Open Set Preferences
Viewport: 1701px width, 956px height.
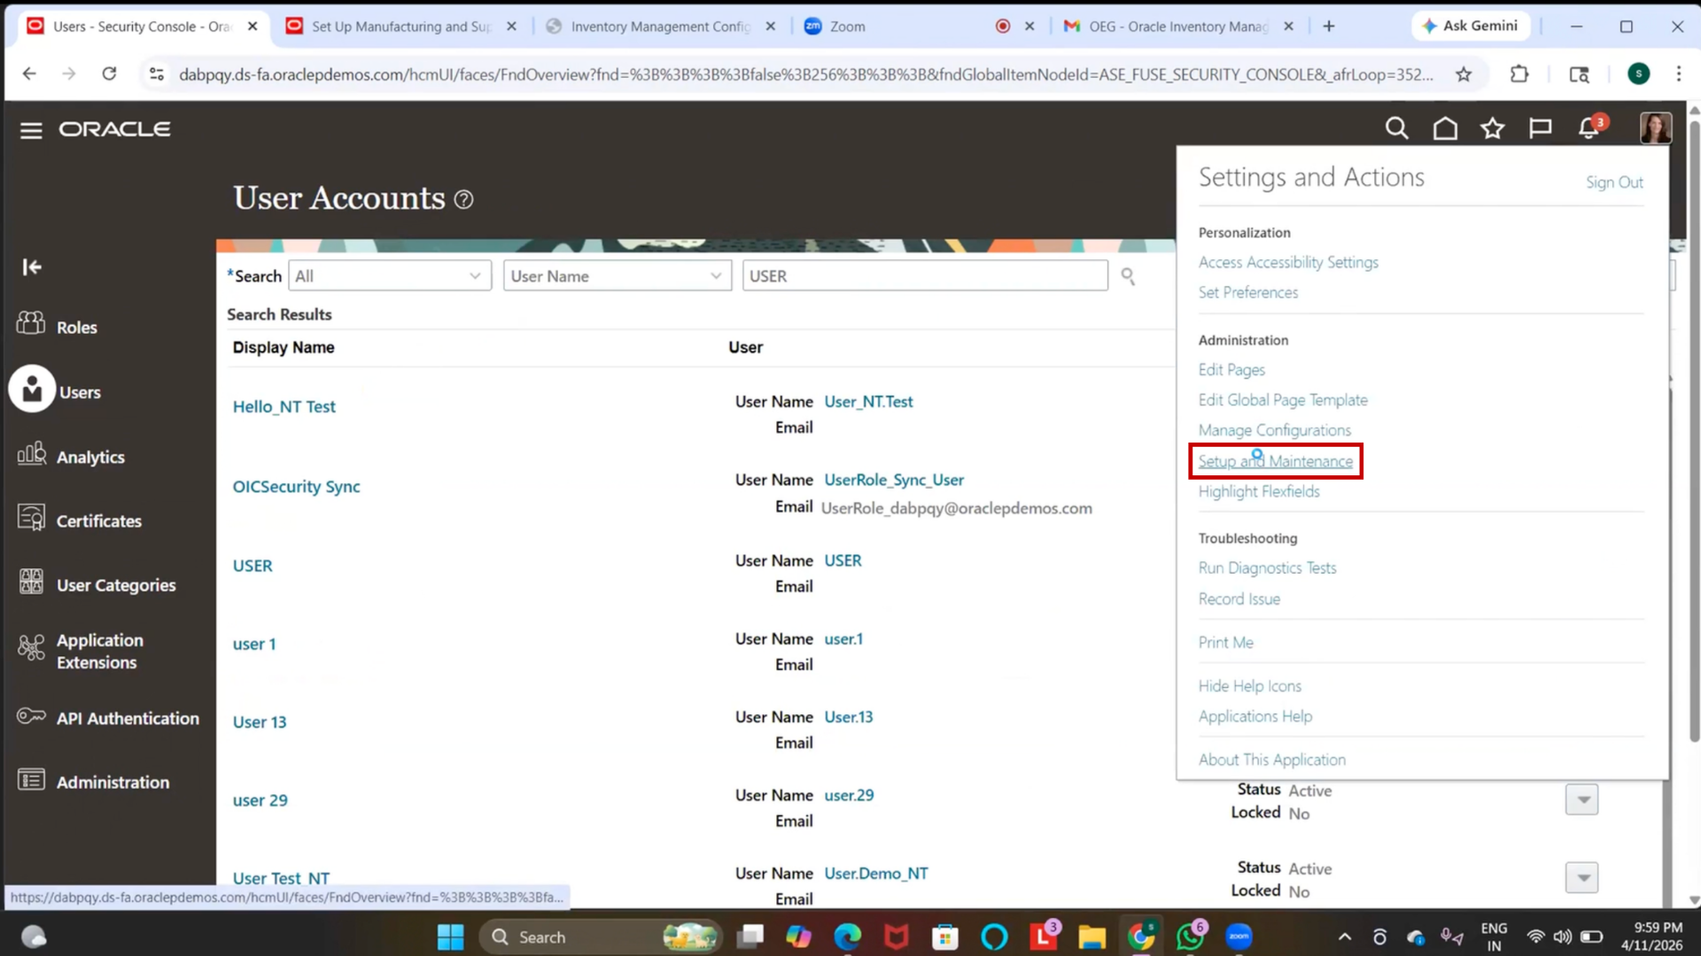click(1247, 292)
